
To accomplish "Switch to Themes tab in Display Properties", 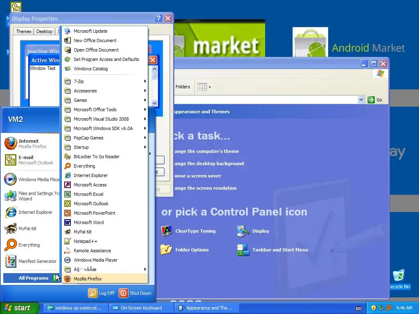I will coord(23,31).
